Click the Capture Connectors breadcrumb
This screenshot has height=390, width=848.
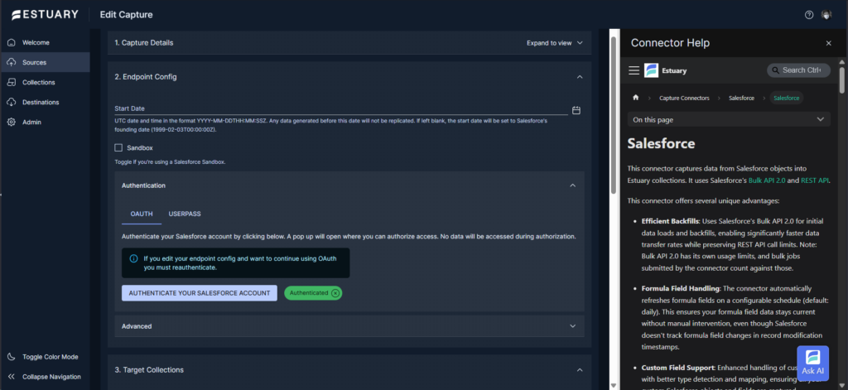(x=683, y=98)
